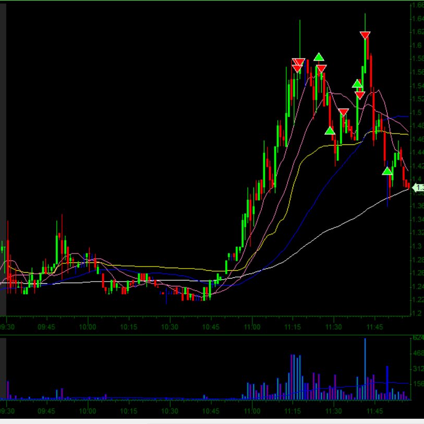The height and width of the screenshot is (424, 424).
Task: Select upper red marker of the overlapping pair near 11:17
Action: (299, 62)
